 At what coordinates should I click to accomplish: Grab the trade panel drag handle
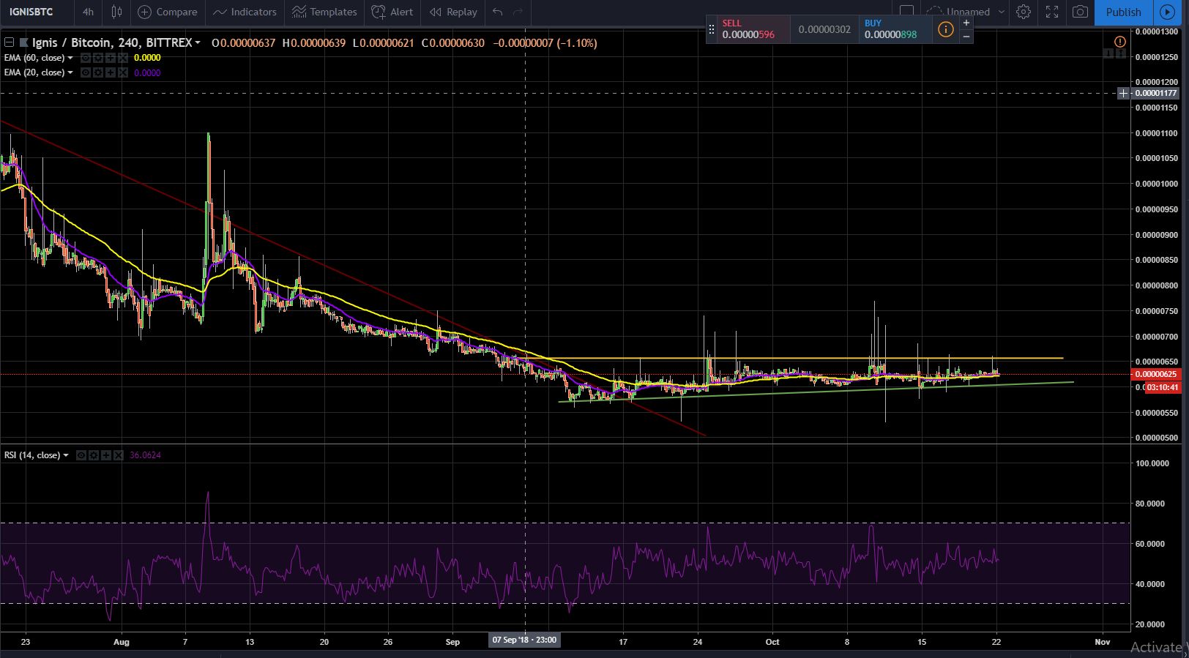pos(711,29)
